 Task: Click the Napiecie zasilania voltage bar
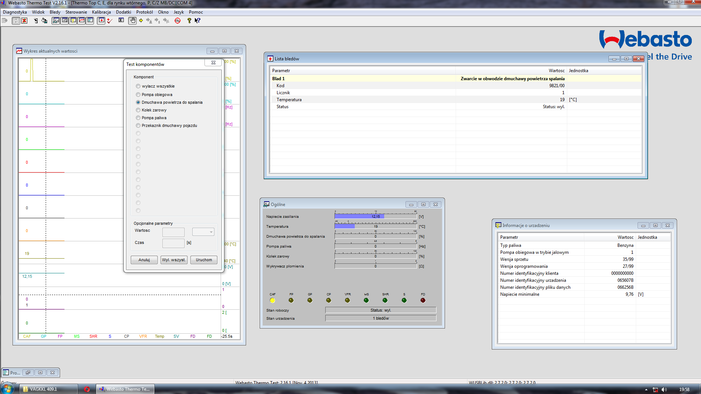point(376,216)
